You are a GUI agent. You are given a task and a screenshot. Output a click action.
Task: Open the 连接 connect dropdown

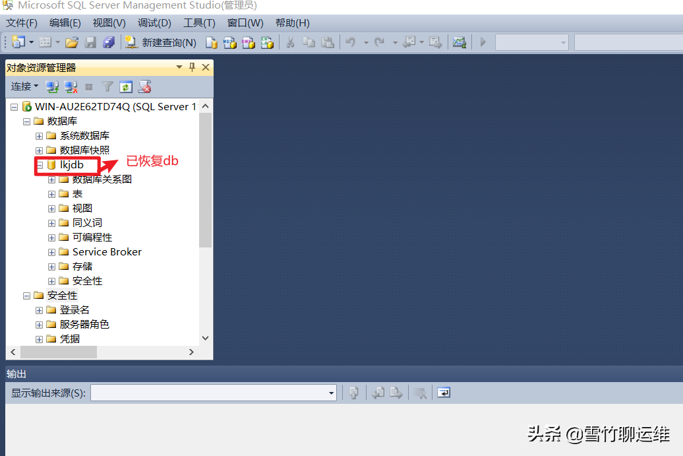click(24, 86)
